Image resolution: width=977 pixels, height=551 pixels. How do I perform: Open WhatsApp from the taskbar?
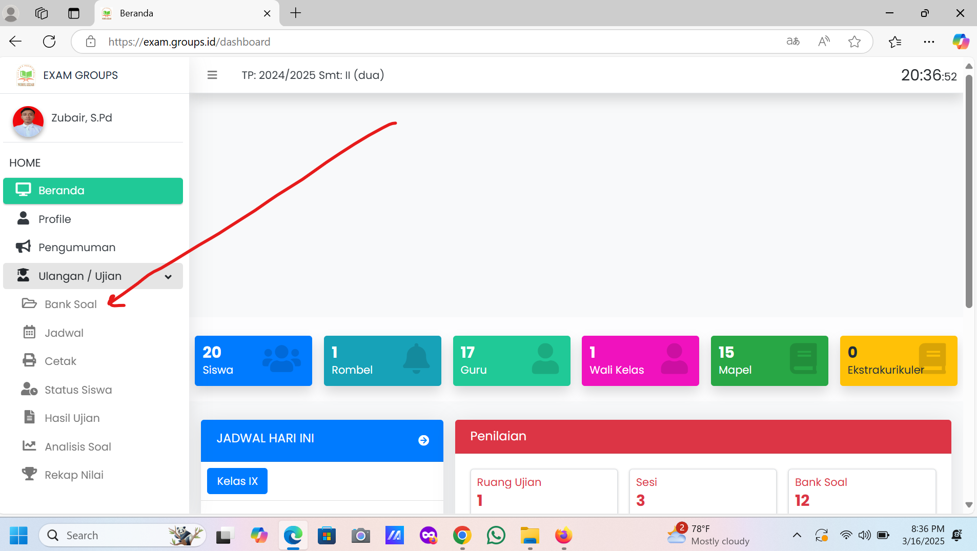(x=496, y=536)
